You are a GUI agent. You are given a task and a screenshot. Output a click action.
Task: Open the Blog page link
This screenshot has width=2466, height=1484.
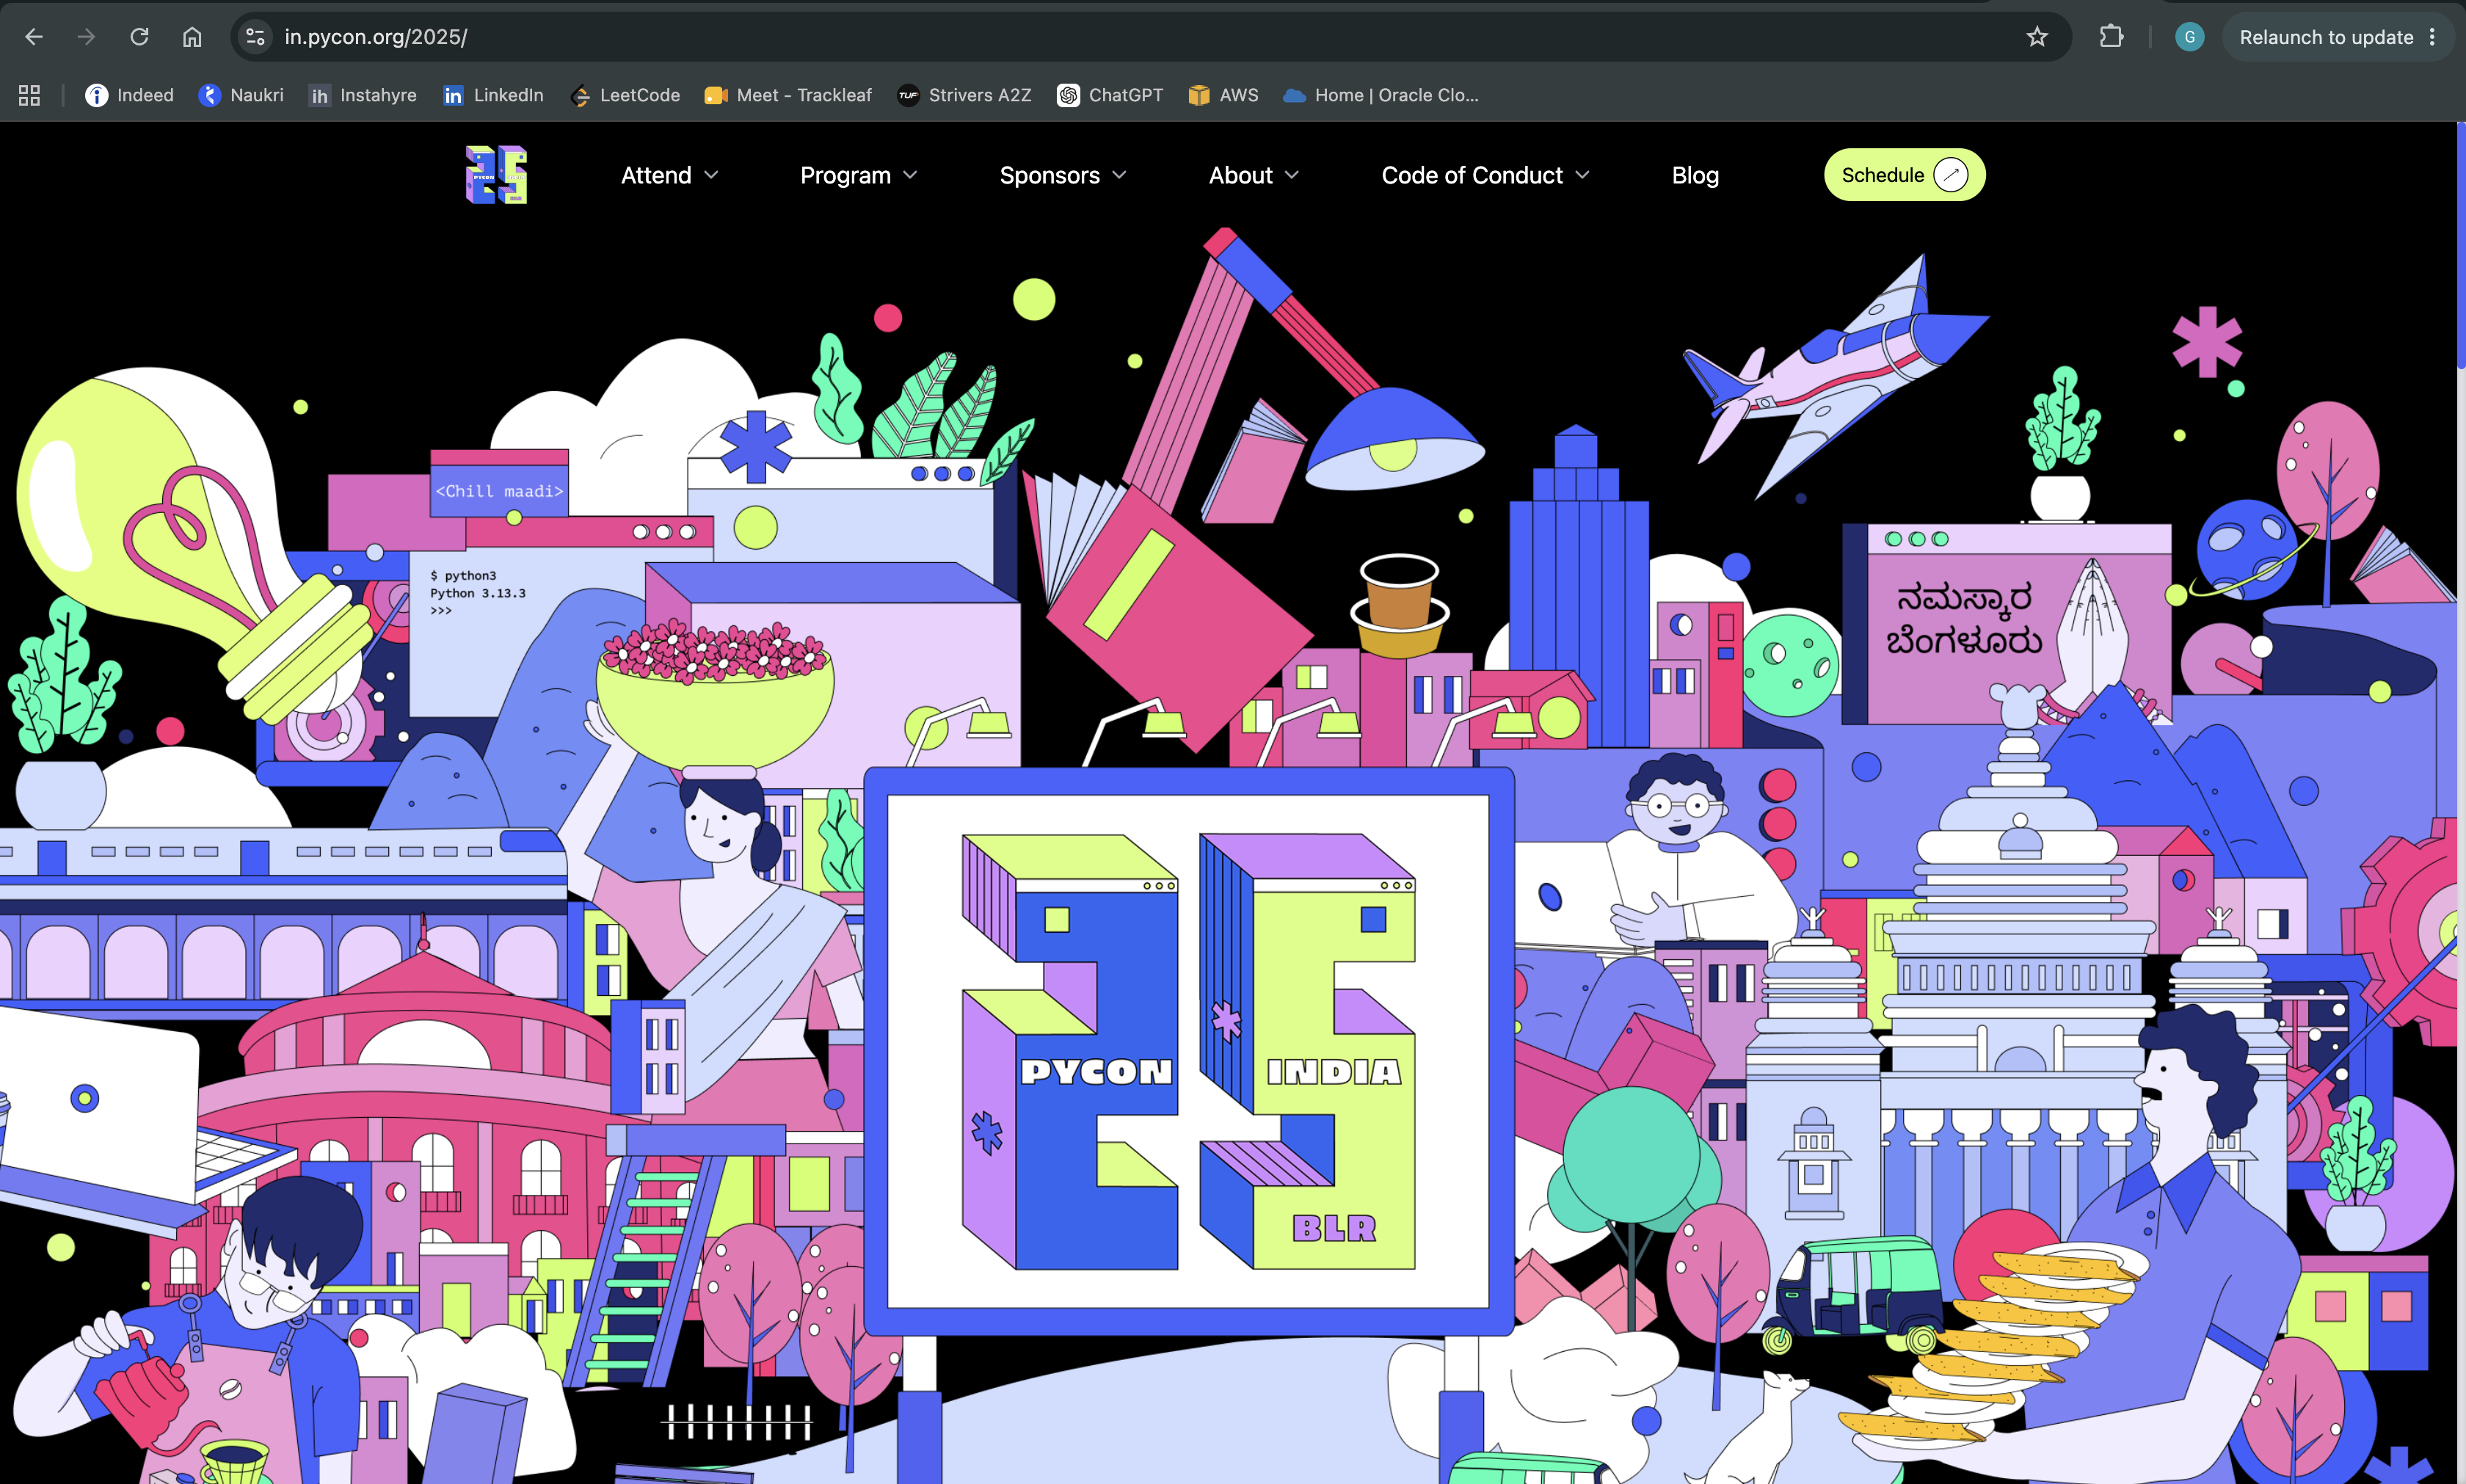[x=1695, y=175]
